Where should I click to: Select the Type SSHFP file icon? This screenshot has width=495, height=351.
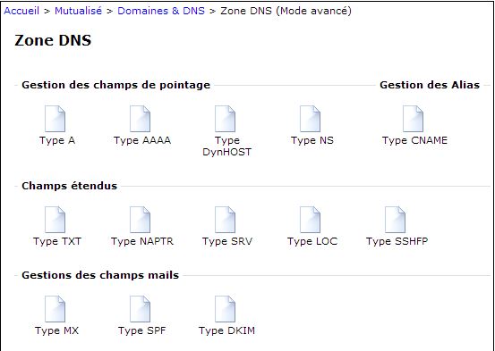click(395, 220)
